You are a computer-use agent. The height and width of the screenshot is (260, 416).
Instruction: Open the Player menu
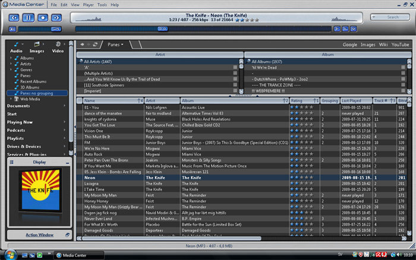click(x=88, y=5)
